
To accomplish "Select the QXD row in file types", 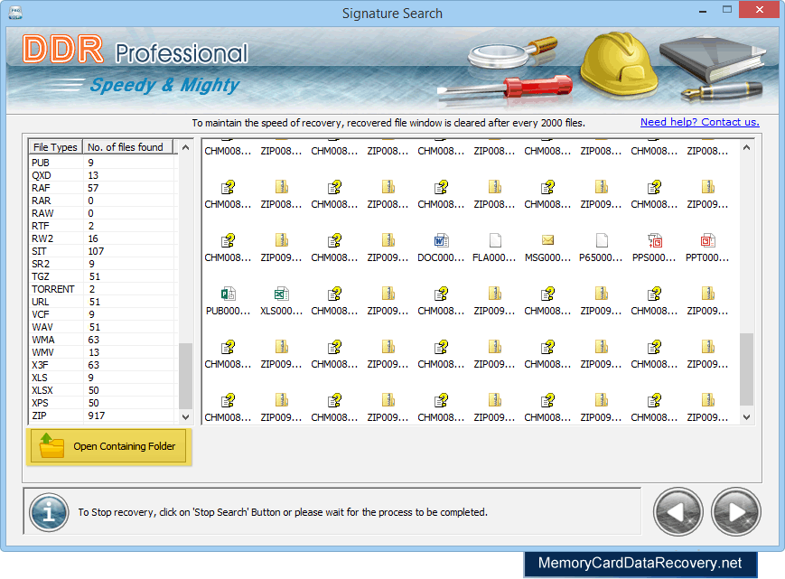I will [x=102, y=175].
